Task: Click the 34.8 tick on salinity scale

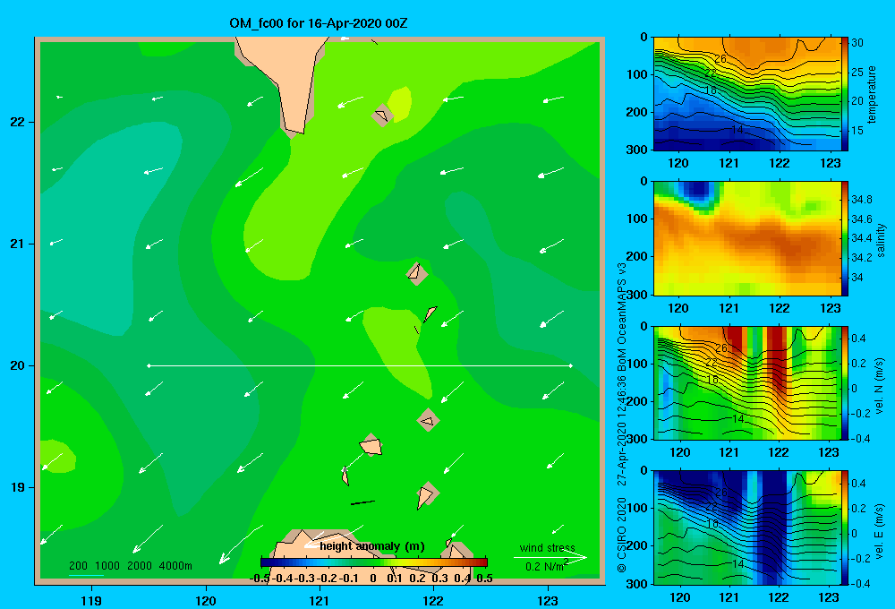Action: click(862, 199)
